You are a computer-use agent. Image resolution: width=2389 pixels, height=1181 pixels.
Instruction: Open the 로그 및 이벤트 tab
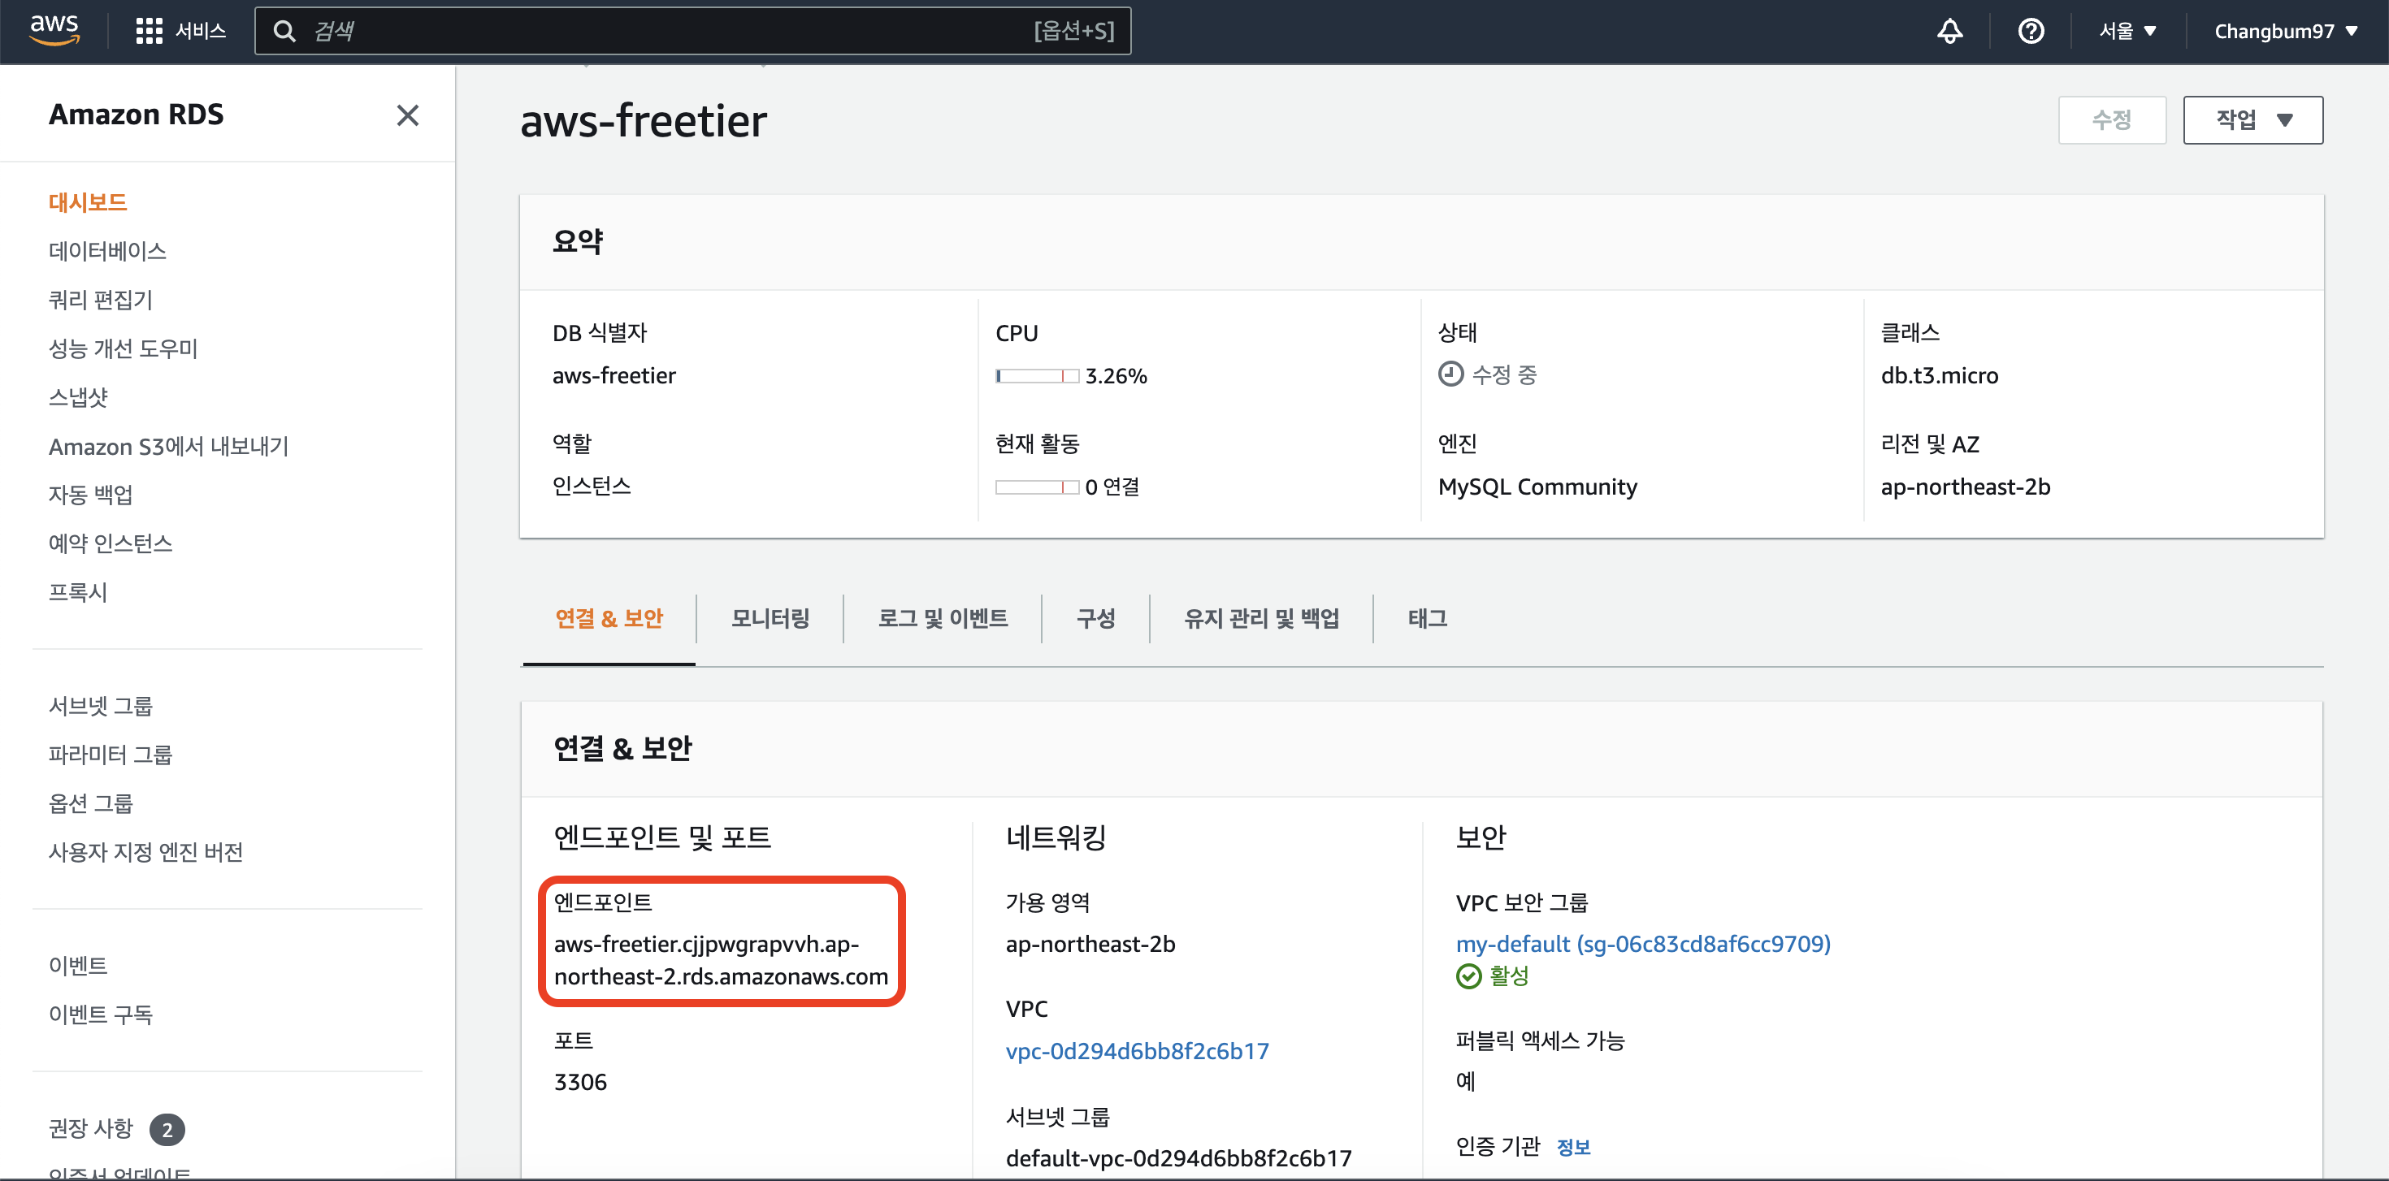(x=943, y=618)
